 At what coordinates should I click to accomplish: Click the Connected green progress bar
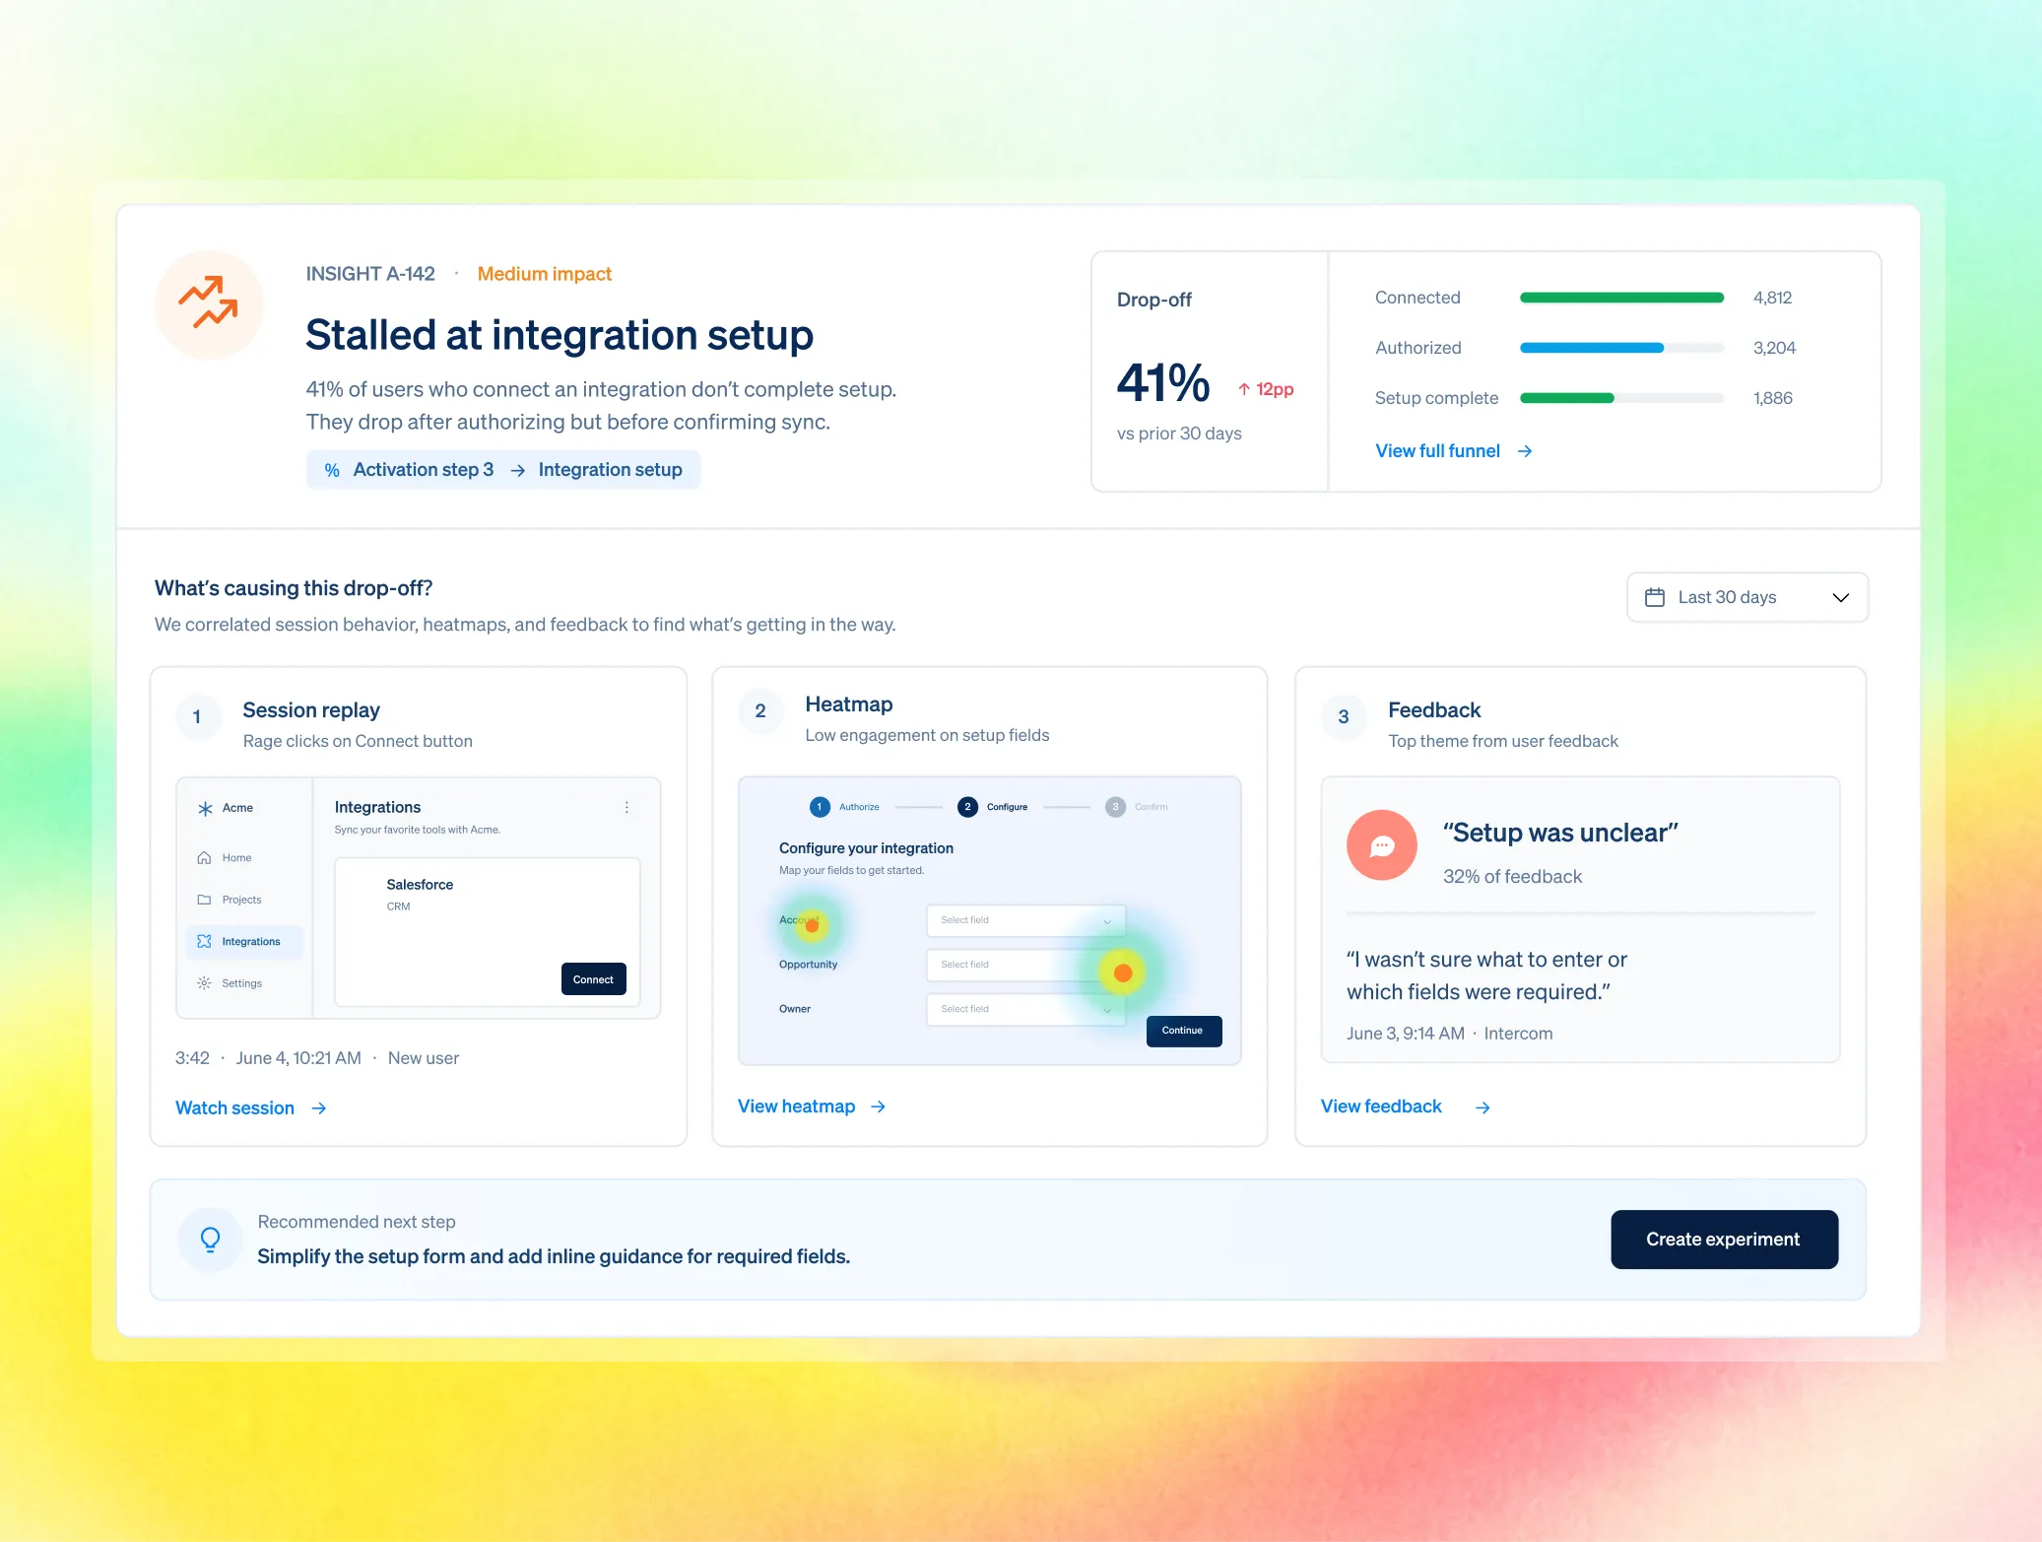[1621, 298]
